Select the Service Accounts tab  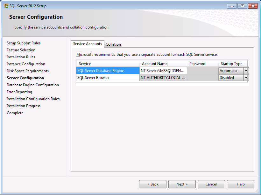tap(87, 44)
